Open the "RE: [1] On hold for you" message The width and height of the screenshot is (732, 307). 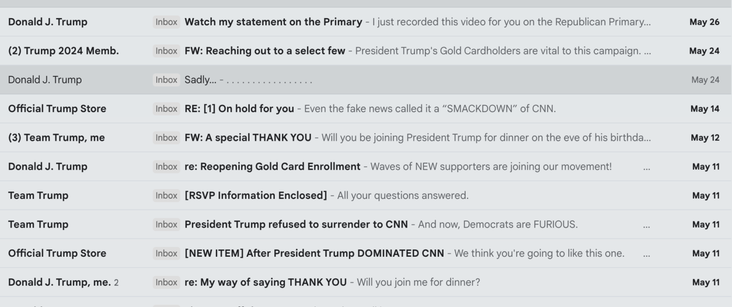[239, 109]
